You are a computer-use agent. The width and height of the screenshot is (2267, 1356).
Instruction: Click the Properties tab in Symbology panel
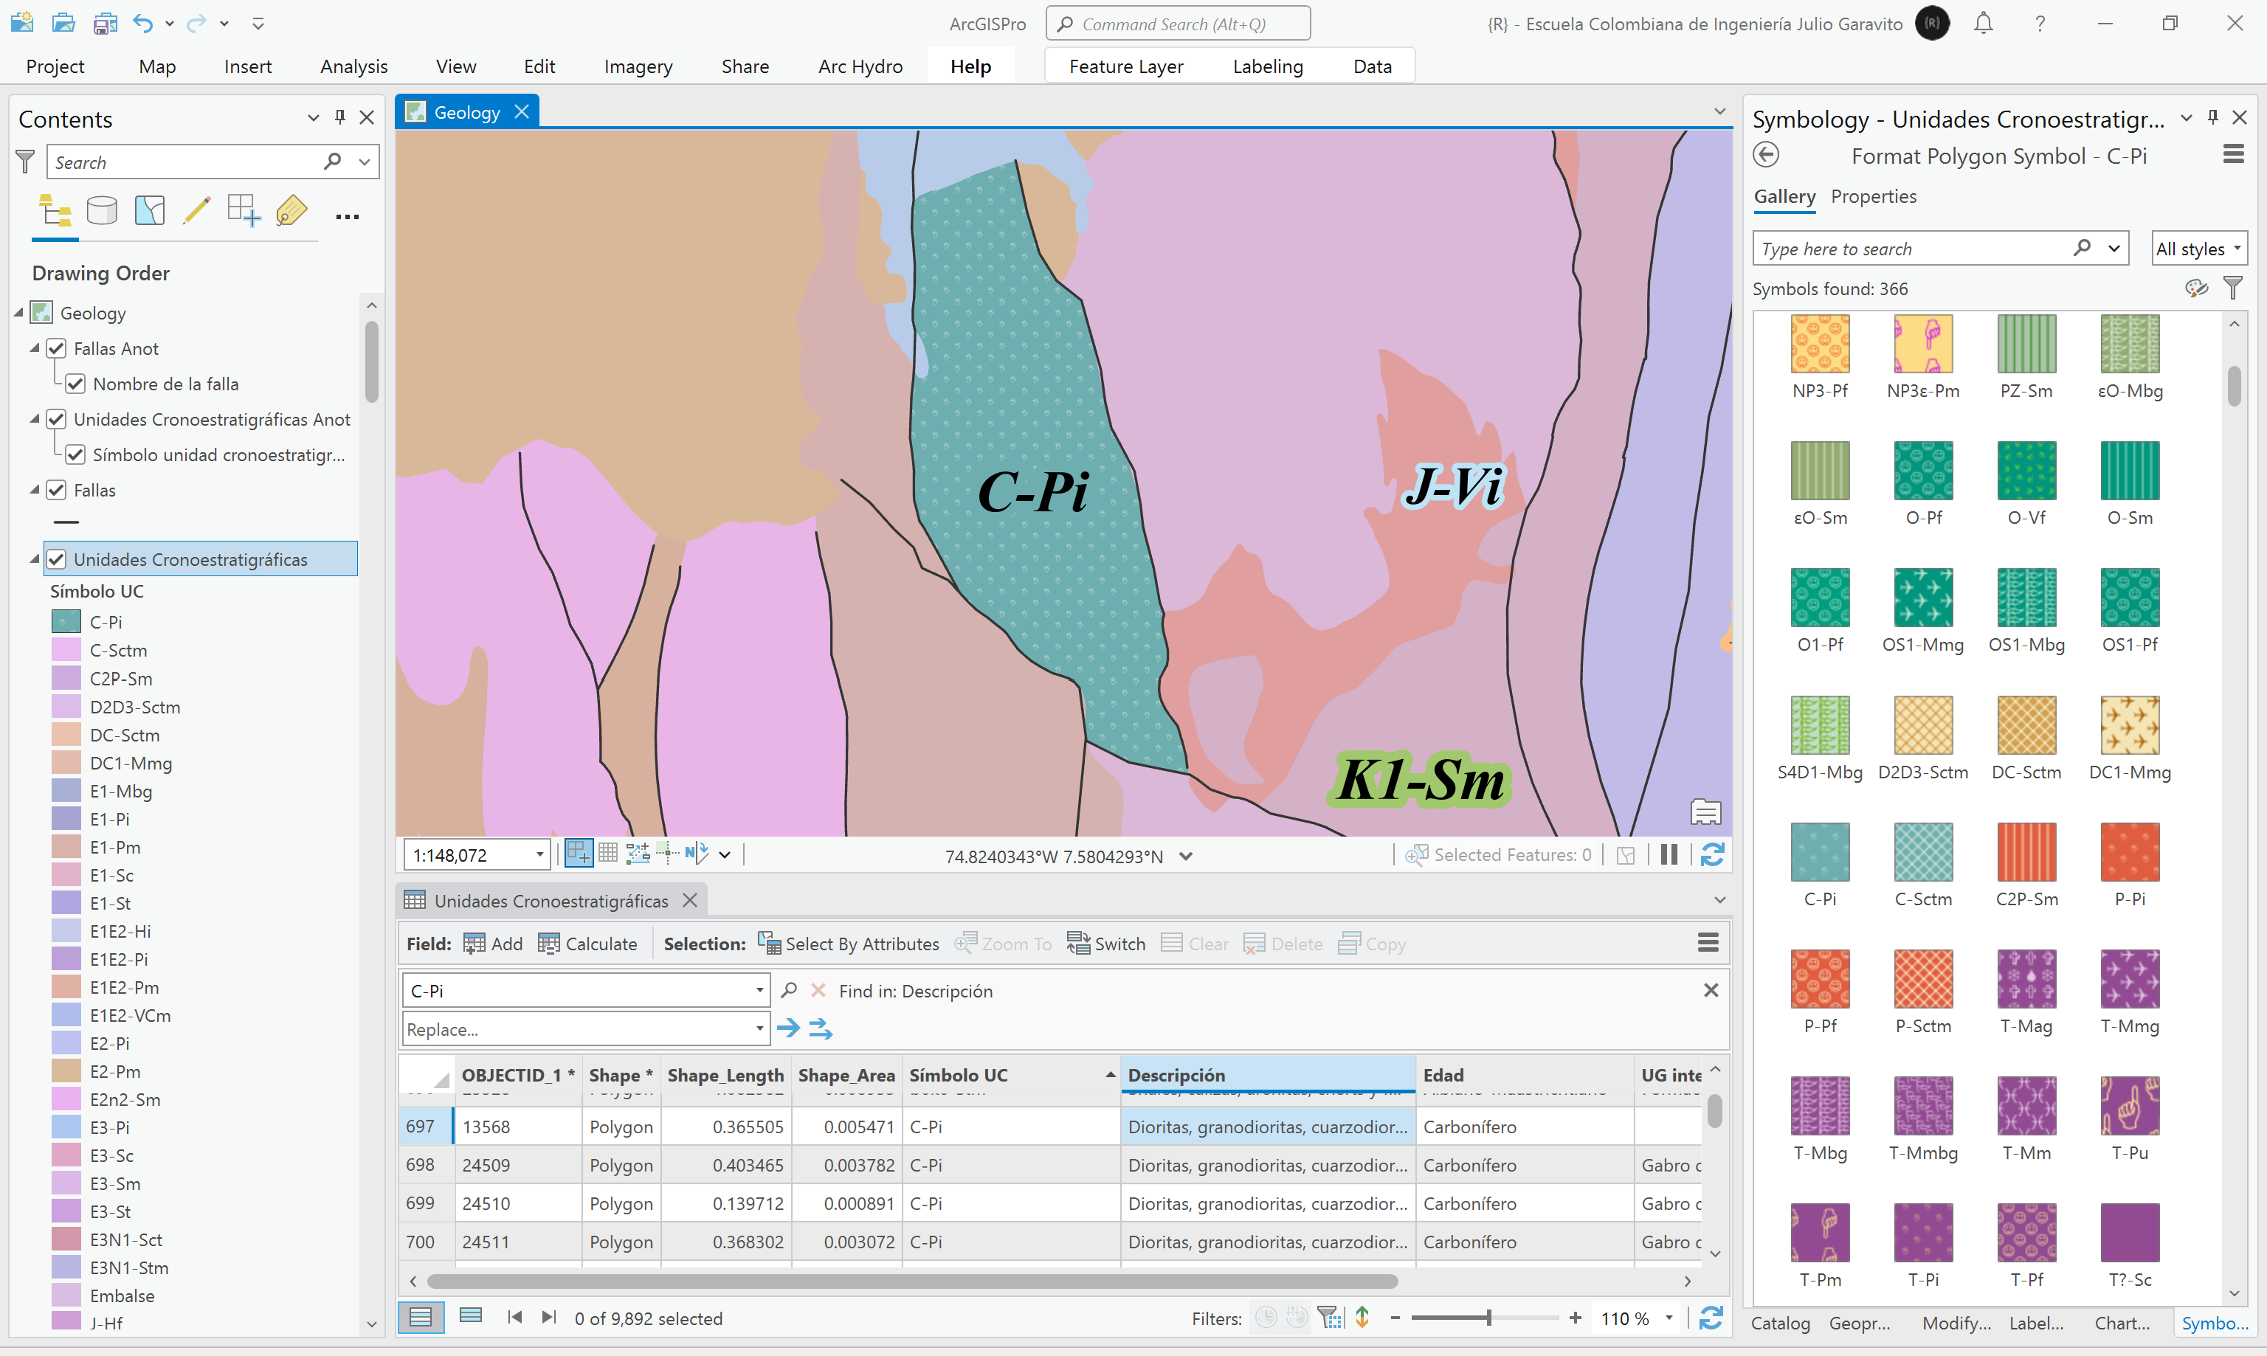click(x=1874, y=194)
